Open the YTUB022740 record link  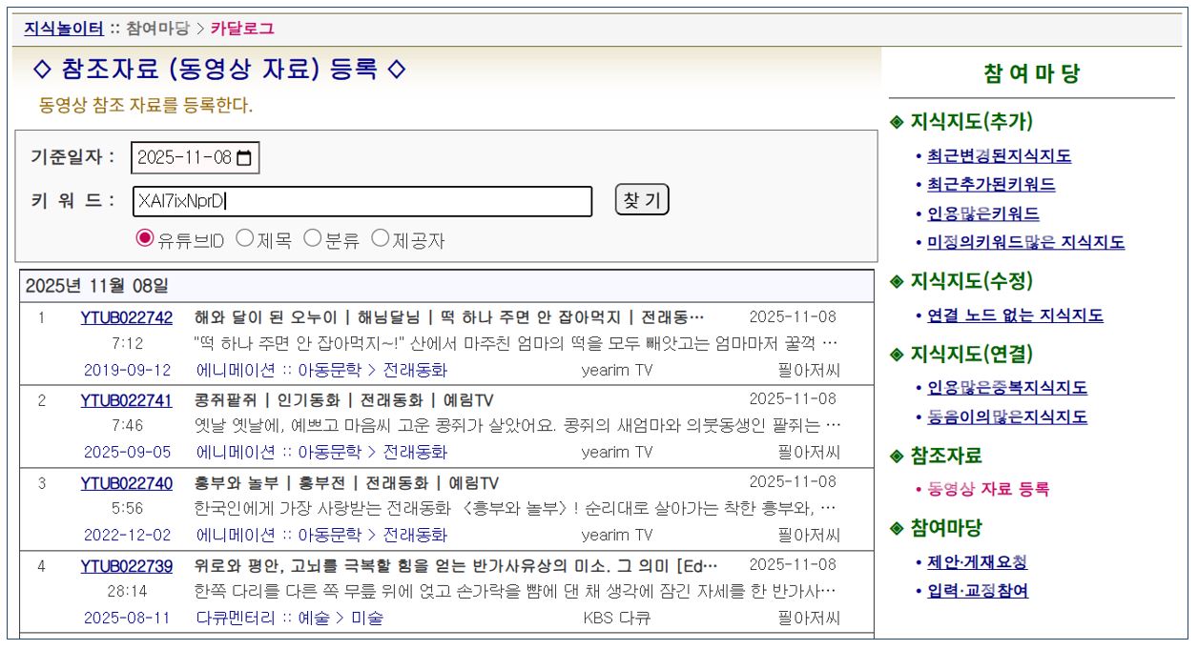[x=127, y=483]
